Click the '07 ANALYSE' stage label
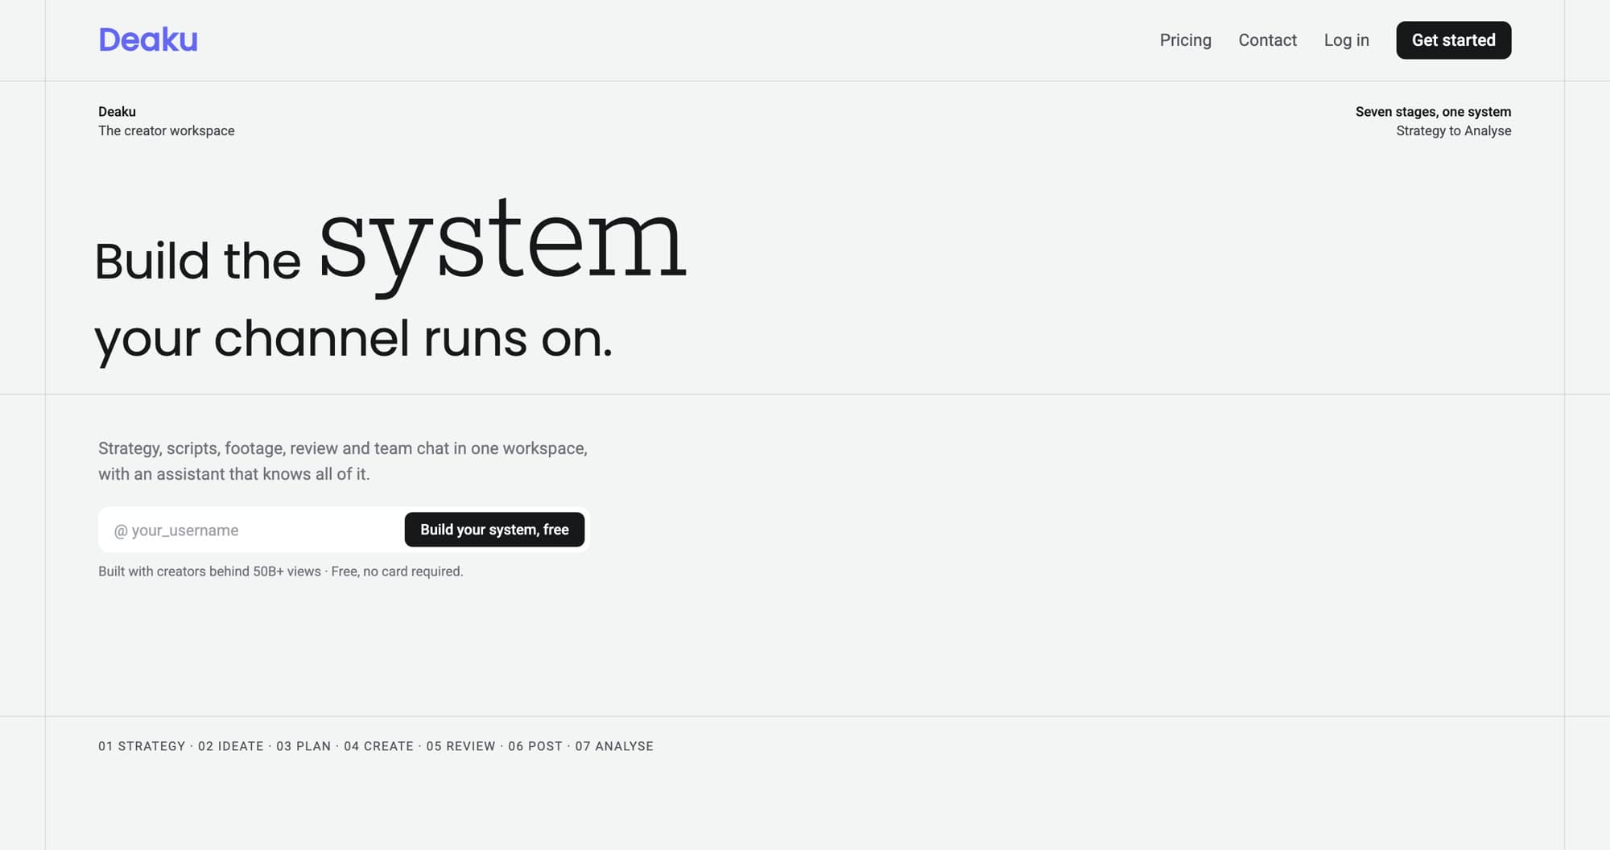 pos(614,746)
